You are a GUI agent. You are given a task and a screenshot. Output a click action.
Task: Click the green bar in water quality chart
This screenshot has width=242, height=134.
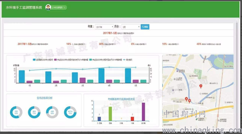pos(110,114)
